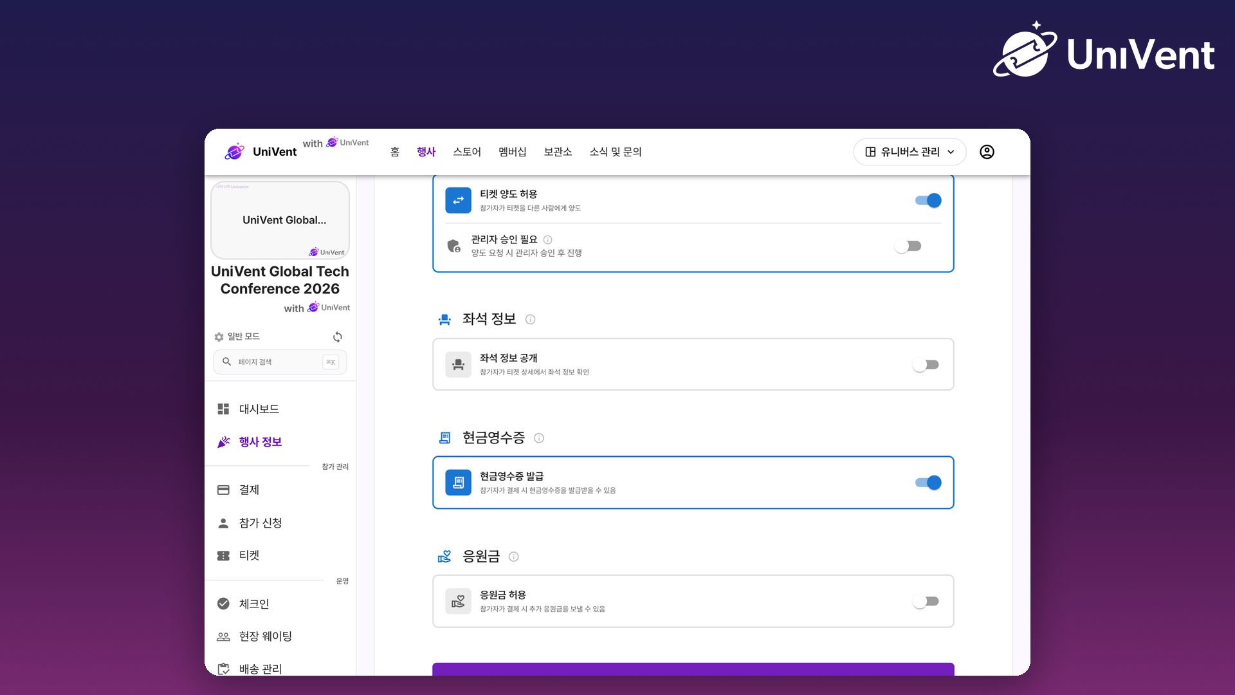Click the blue transfer arrows icon for 티켓 양도 허용

tap(458, 201)
